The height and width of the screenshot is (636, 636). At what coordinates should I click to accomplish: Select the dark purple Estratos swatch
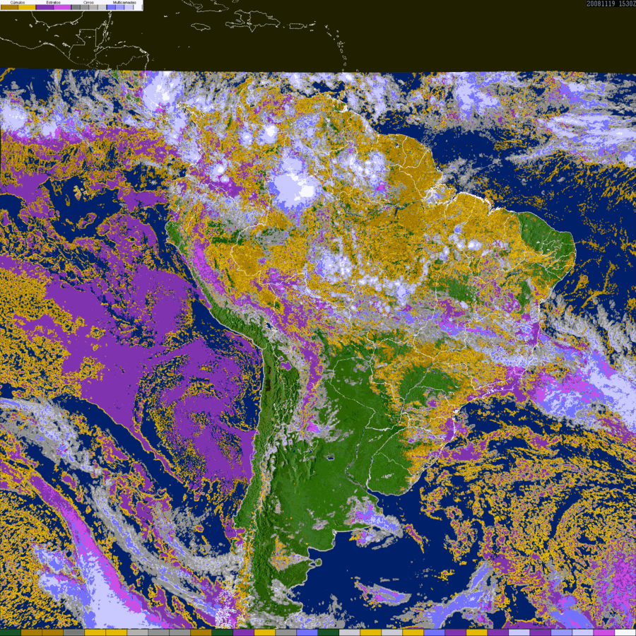pyautogui.click(x=45, y=7)
